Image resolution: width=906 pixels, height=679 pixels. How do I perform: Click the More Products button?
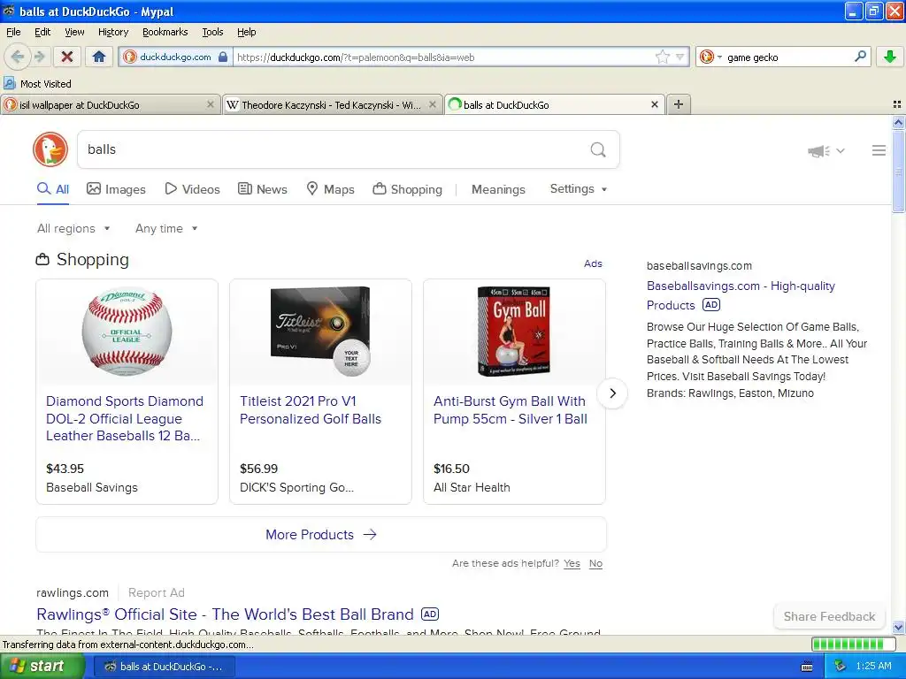click(x=321, y=535)
